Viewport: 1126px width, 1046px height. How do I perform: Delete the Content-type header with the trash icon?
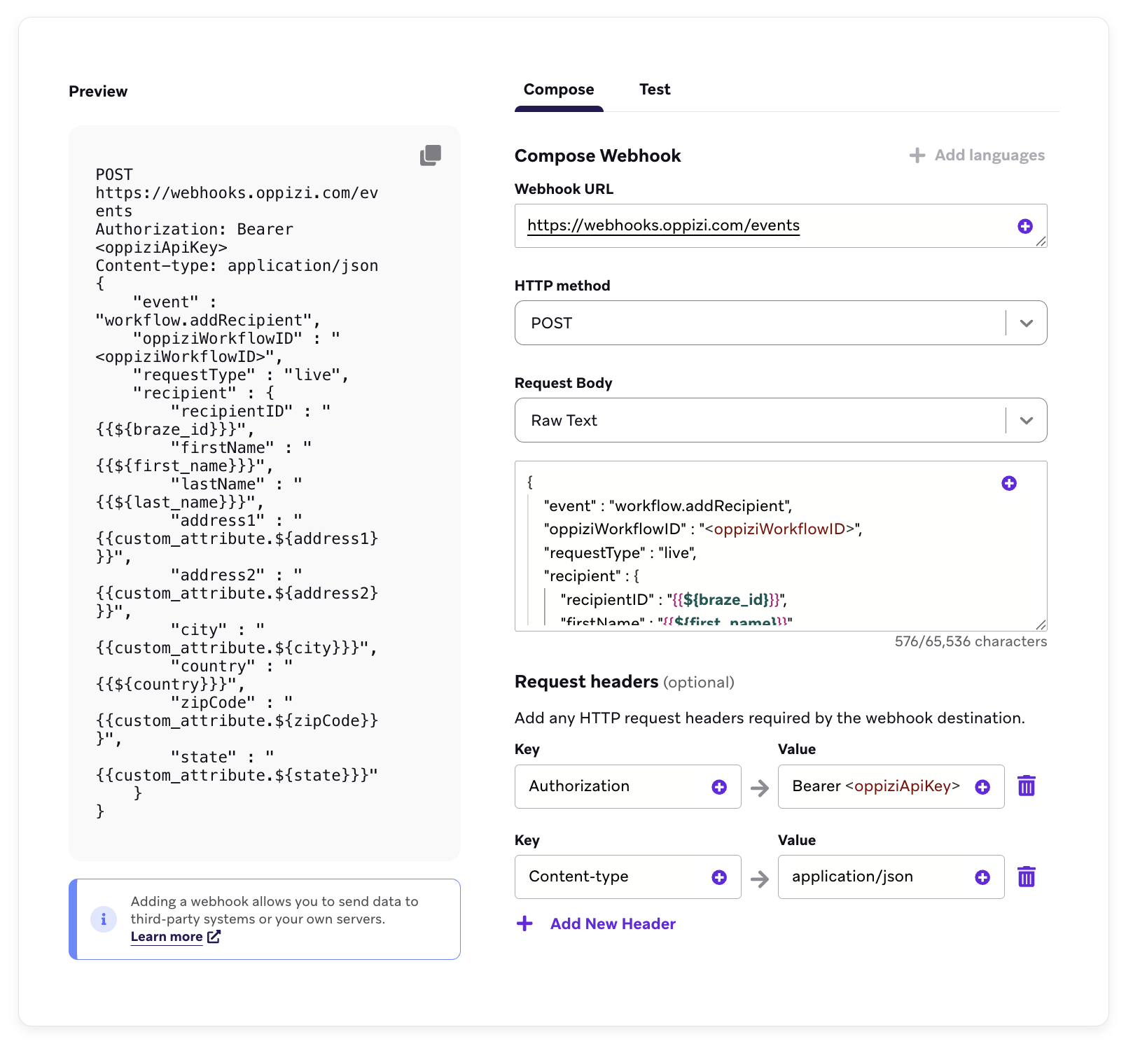click(1027, 876)
